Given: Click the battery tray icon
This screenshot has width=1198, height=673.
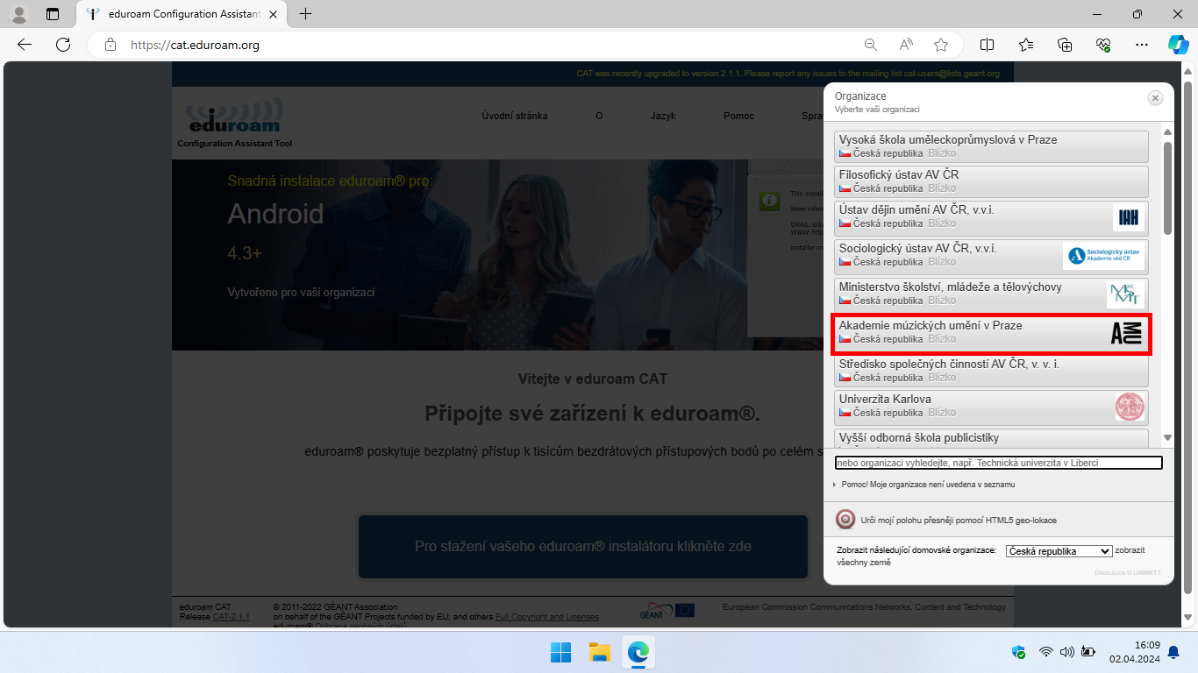Looking at the screenshot, I should click(1088, 652).
